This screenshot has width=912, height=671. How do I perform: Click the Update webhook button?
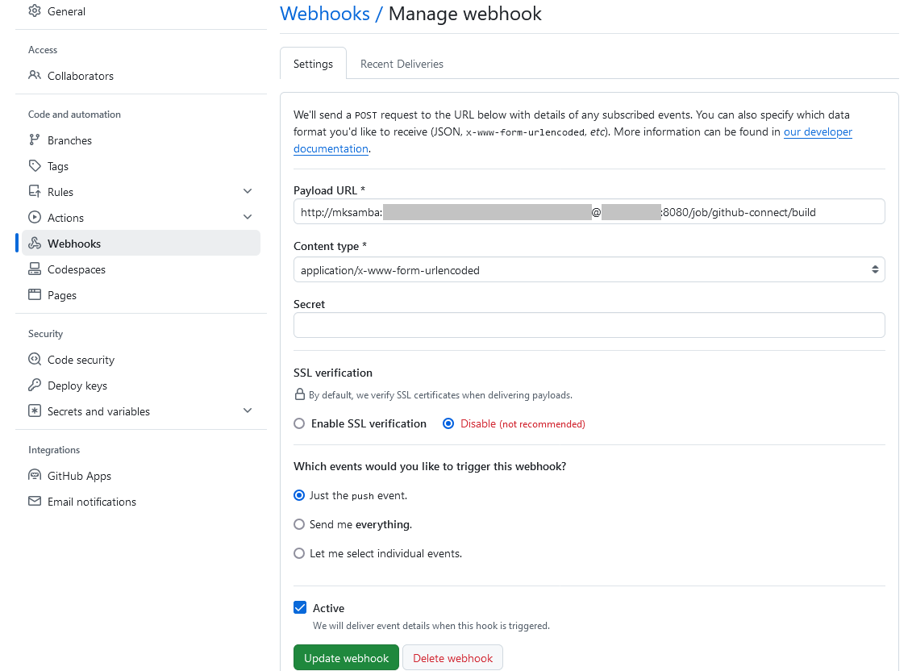346,657
